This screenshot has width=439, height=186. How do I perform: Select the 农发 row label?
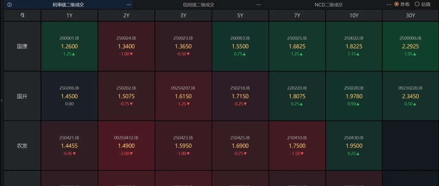[x=22, y=146]
